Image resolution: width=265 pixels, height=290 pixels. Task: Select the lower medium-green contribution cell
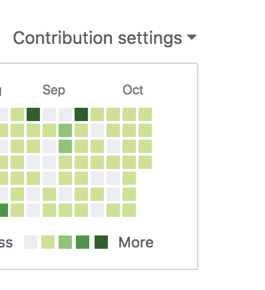[x=65, y=146]
